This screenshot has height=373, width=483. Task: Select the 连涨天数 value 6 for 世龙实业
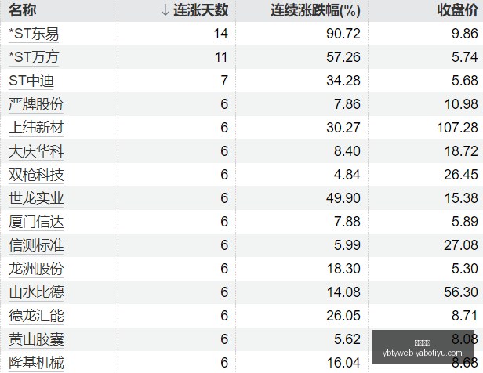pyautogui.click(x=224, y=198)
